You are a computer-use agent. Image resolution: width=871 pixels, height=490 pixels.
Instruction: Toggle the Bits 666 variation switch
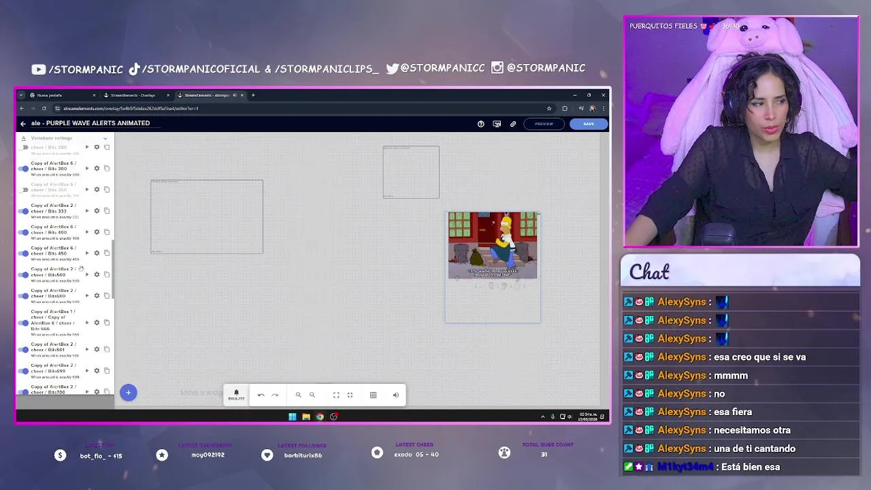[24, 323]
